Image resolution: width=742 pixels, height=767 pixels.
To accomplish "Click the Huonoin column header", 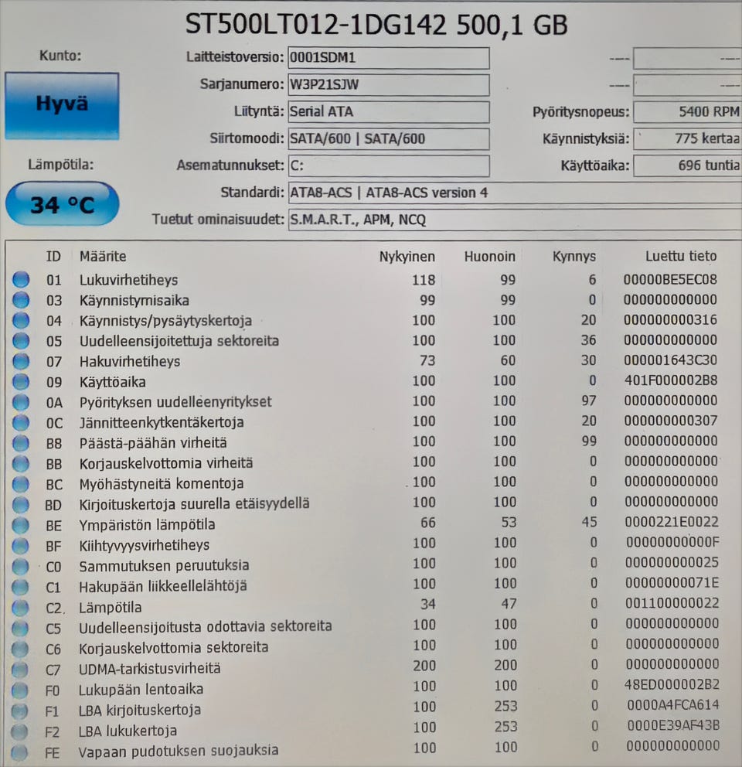I will pos(489,257).
